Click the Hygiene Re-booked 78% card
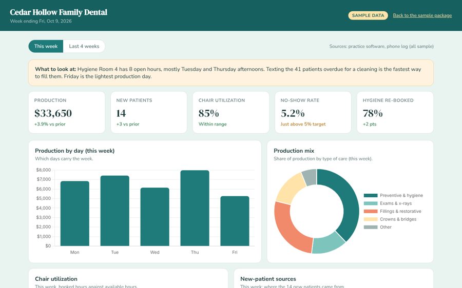This screenshot has height=288, width=462. pyautogui.click(x=395, y=112)
